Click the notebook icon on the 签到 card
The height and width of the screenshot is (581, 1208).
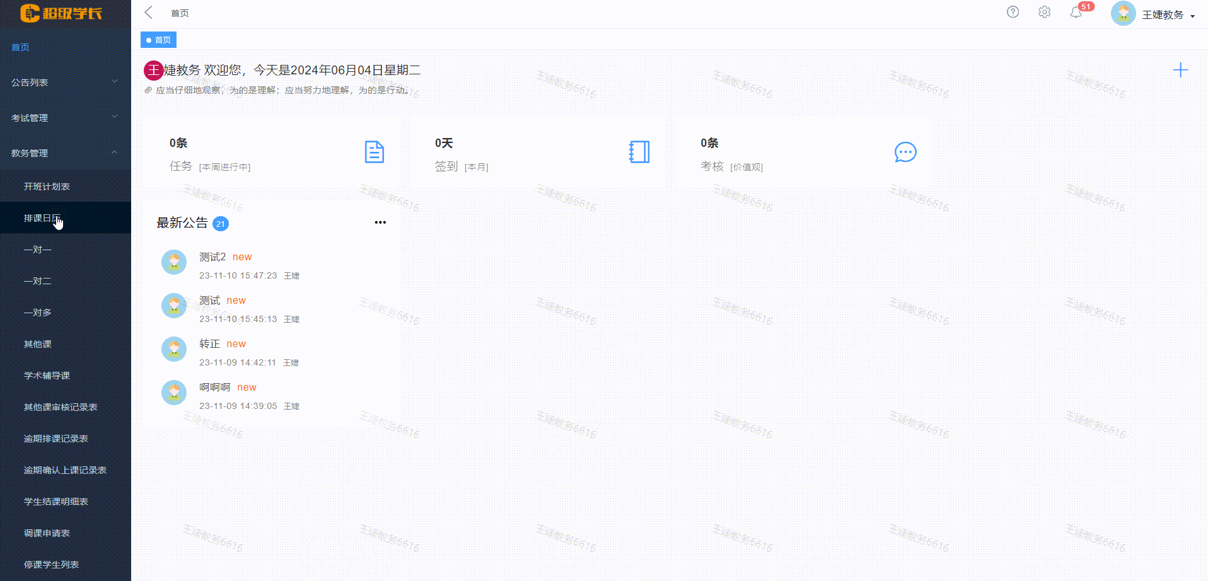click(639, 152)
